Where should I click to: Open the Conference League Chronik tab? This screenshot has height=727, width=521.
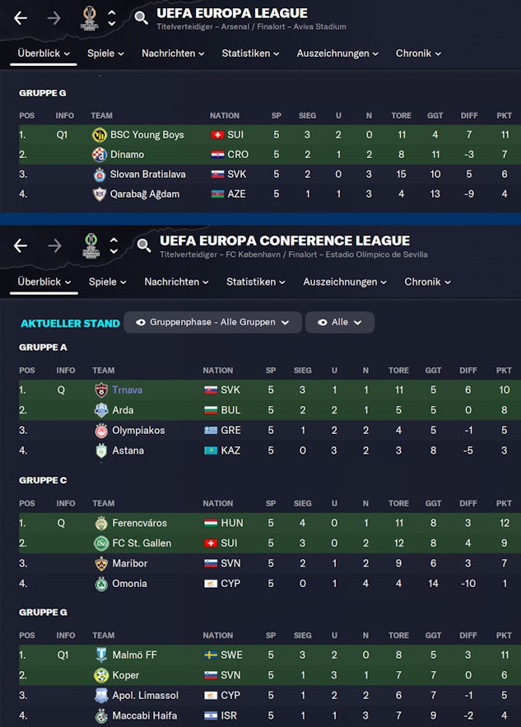point(427,282)
